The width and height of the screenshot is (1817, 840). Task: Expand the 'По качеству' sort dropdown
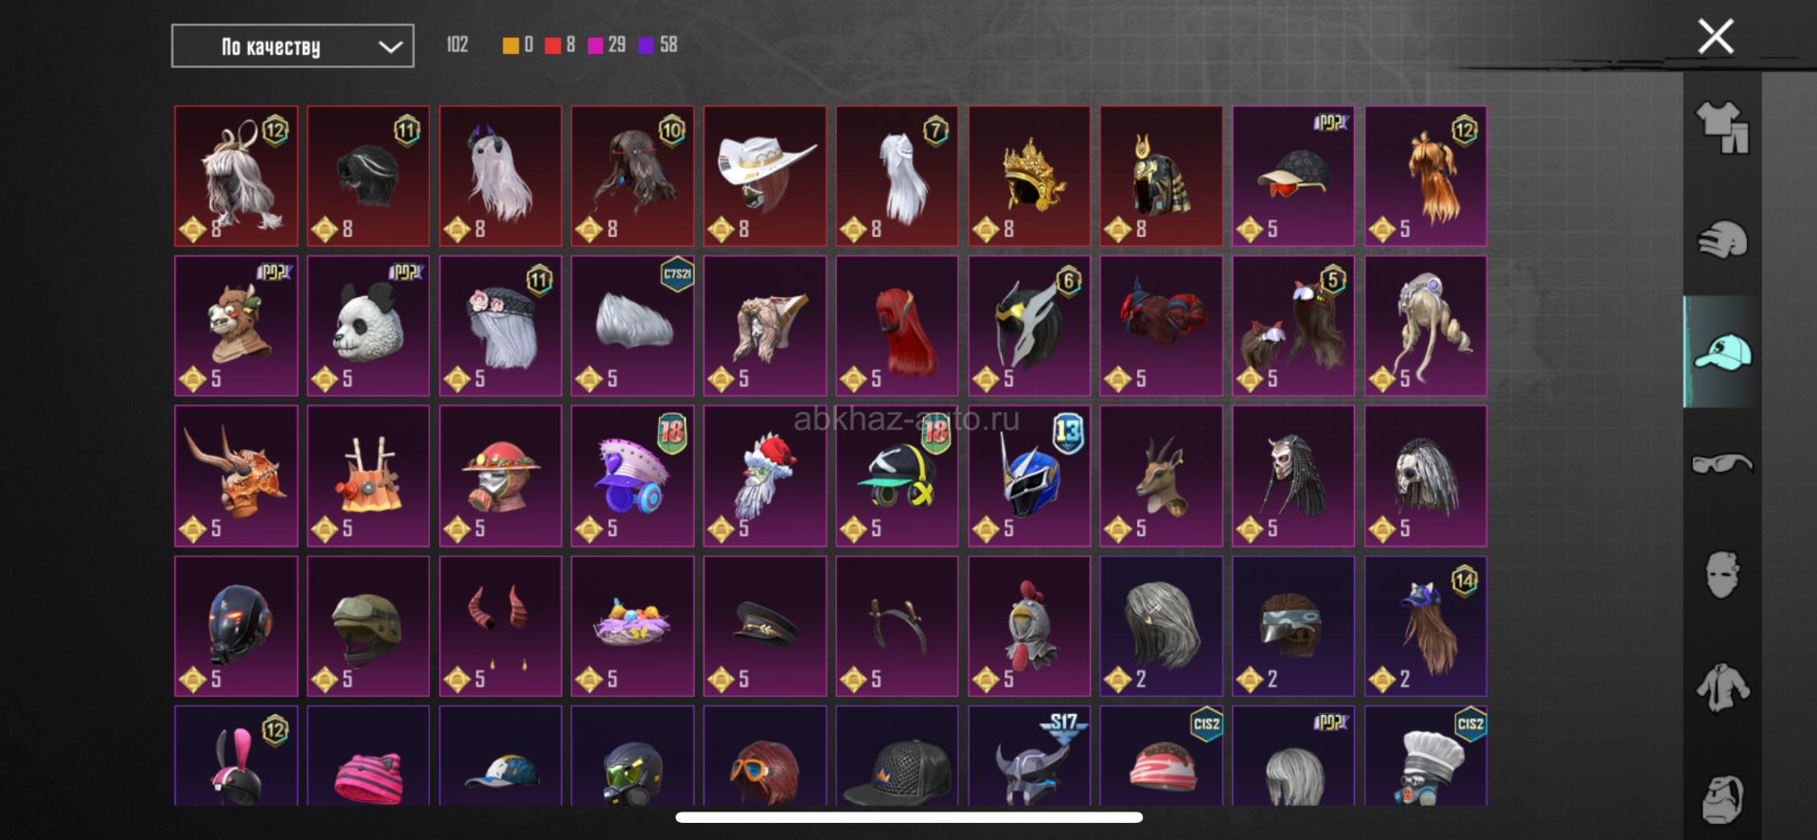[293, 46]
